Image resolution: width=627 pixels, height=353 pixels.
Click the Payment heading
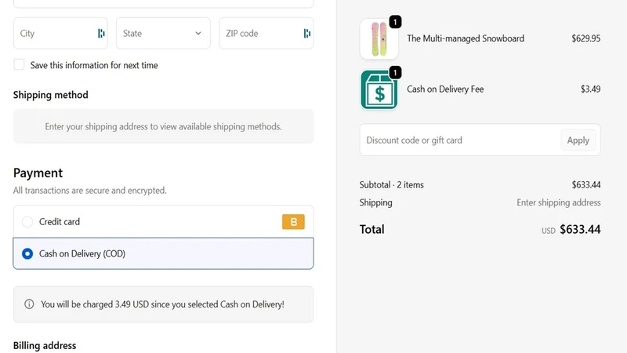tap(38, 173)
